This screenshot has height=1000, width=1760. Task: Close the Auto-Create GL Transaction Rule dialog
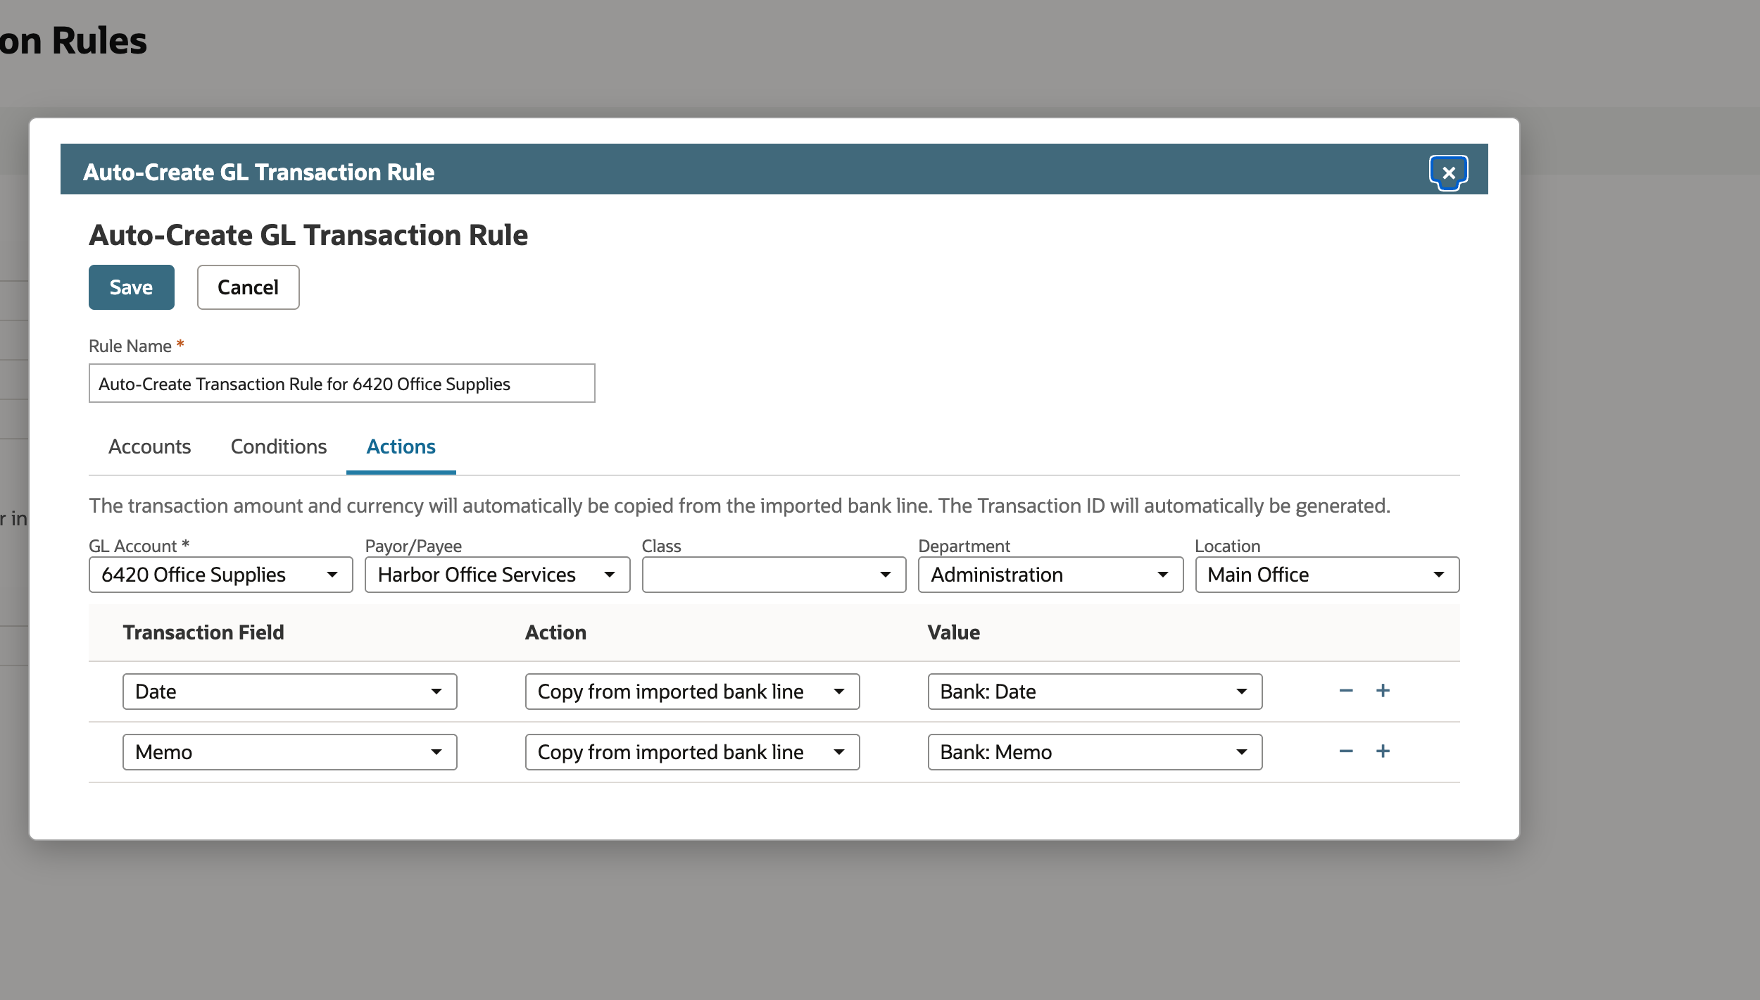coord(1448,173)
